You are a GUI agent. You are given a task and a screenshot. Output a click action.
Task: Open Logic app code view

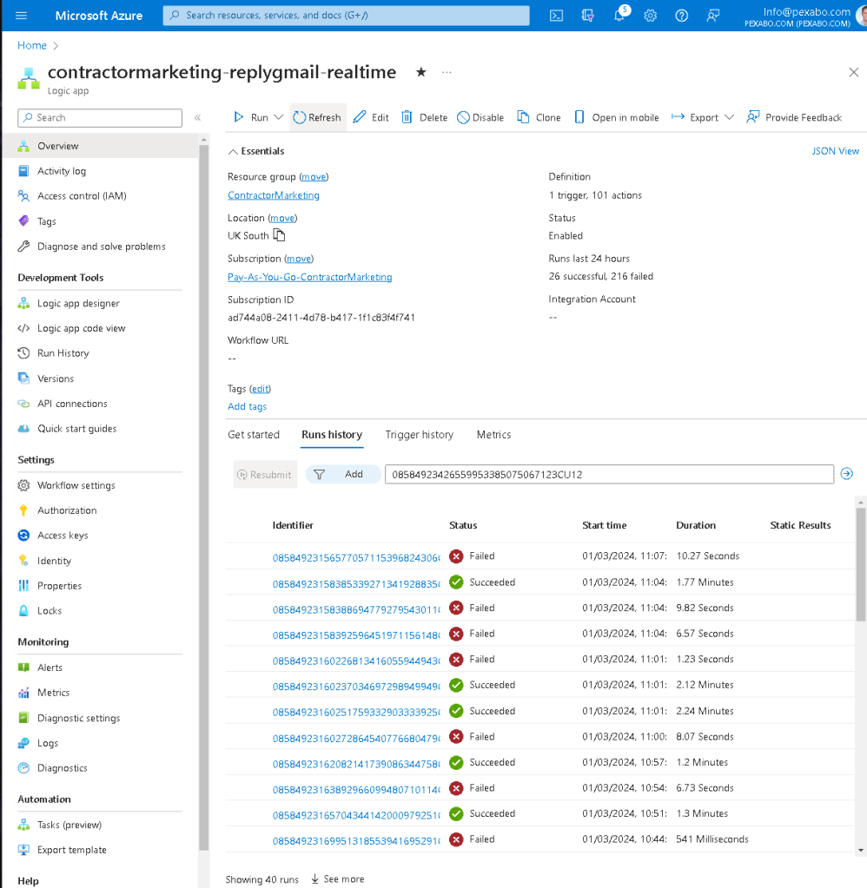pos(81,328)
